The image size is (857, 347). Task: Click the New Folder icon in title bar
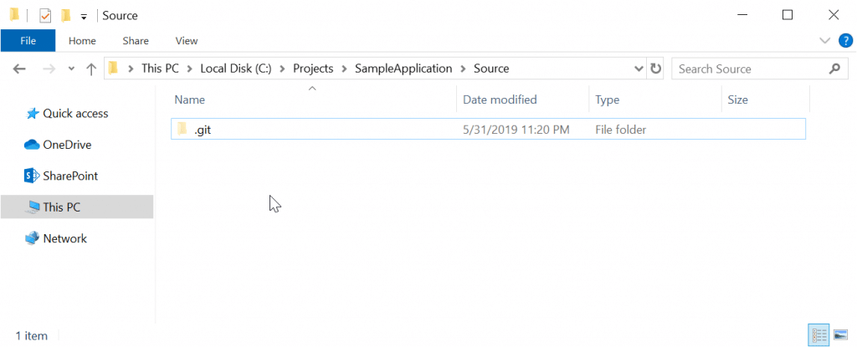[x=65, y=15]
